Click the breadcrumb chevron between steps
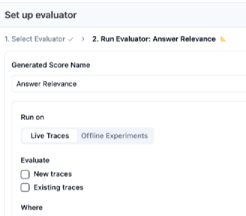 (83, 39)
